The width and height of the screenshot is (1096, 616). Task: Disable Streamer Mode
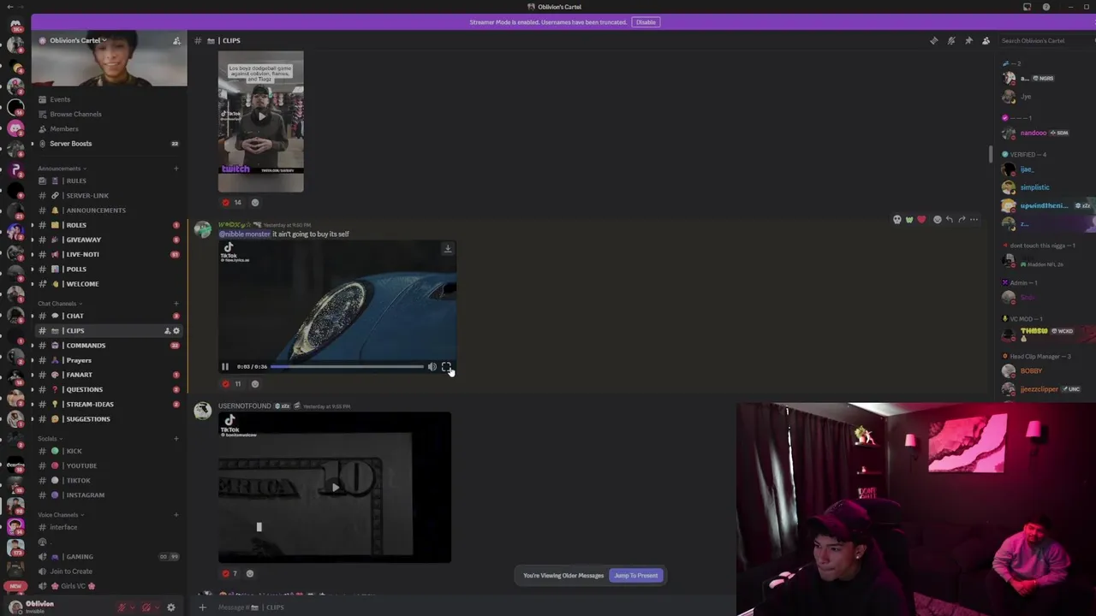coord(646,22)
